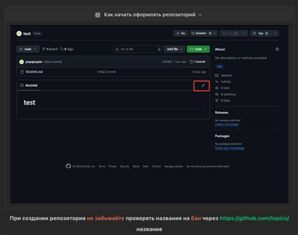Open the Unwatch notifications dropdown
This screenshot has width=298, height=235.
pyautogui.click(x=204, y=33)
